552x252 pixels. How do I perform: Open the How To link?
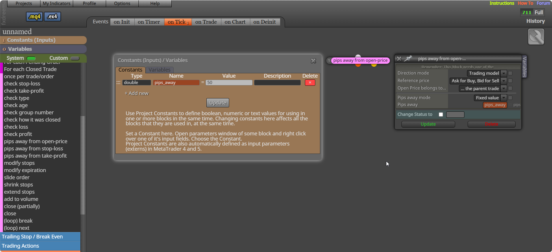click(525, 3)
